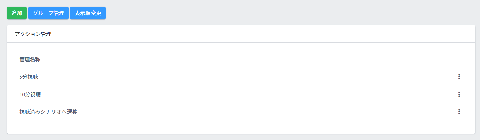Image resolution: width=480 pixels, height=140 pixels.
Task: Click empty space in the 視聴済みシナリオへ遷移 row
Action: click(235, 112)
